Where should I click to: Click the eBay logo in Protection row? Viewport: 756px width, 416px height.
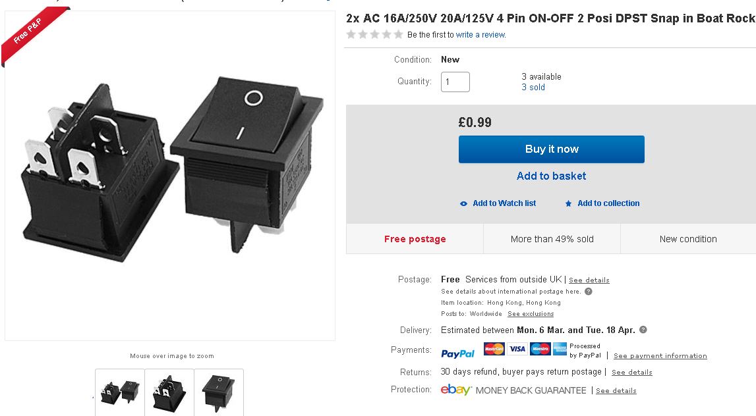pos(456,390)
